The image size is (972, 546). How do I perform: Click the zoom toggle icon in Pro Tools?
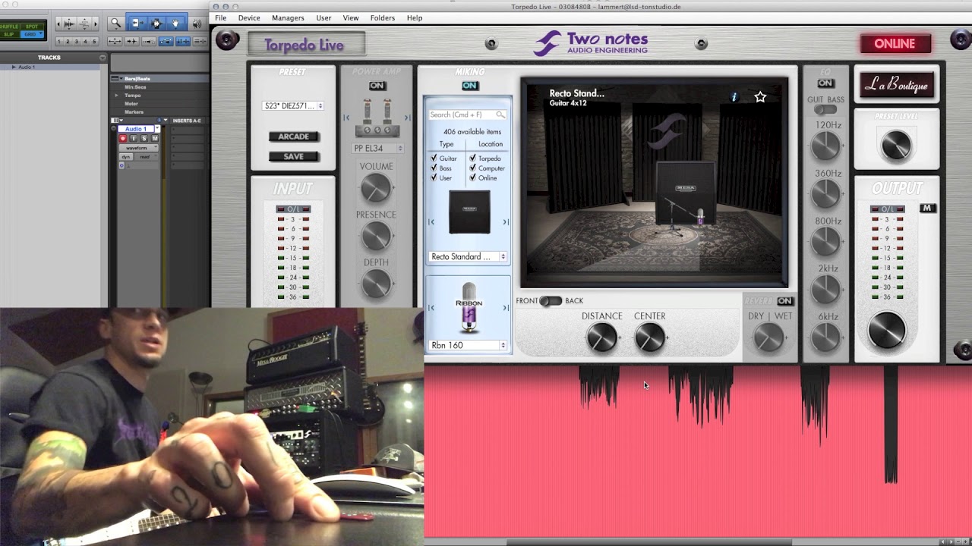115,41
